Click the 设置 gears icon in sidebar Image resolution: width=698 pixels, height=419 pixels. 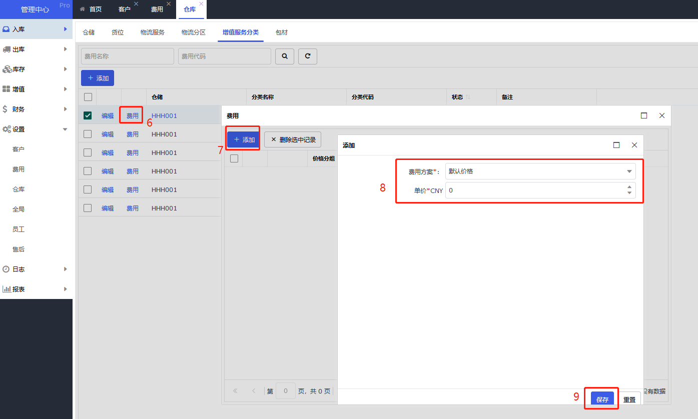(x=7, y=129)
